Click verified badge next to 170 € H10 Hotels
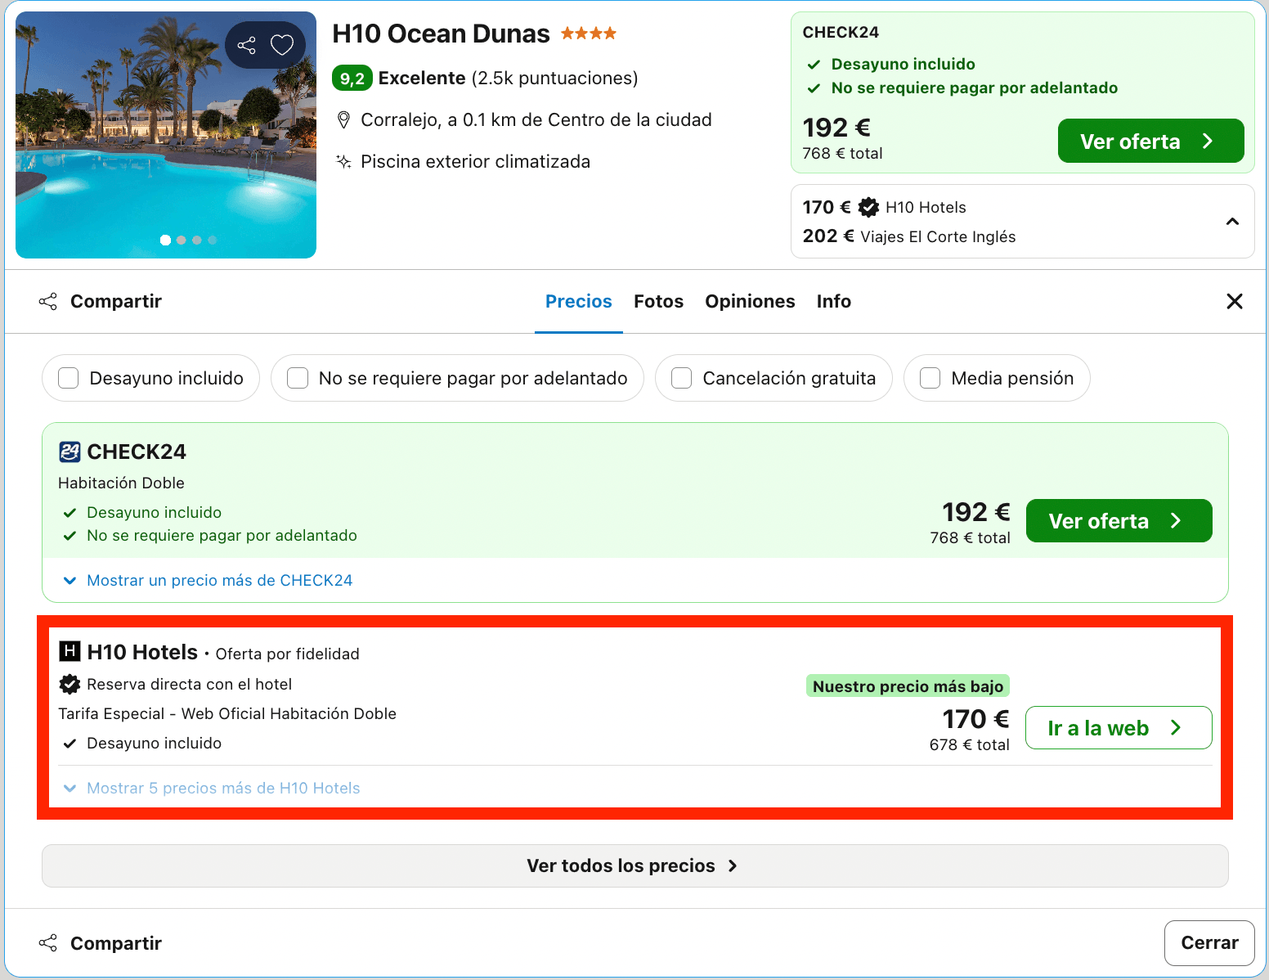1269x980 pixels. pyautogui.click(x=868, y=207)
